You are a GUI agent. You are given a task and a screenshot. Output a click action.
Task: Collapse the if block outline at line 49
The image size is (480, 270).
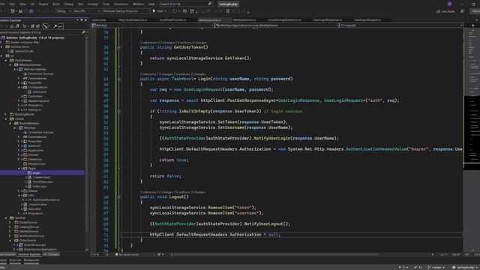(x=118, y=112)
